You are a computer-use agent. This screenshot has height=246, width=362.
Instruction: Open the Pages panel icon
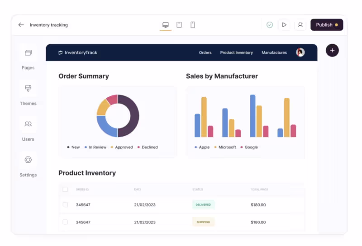(28, 52)
